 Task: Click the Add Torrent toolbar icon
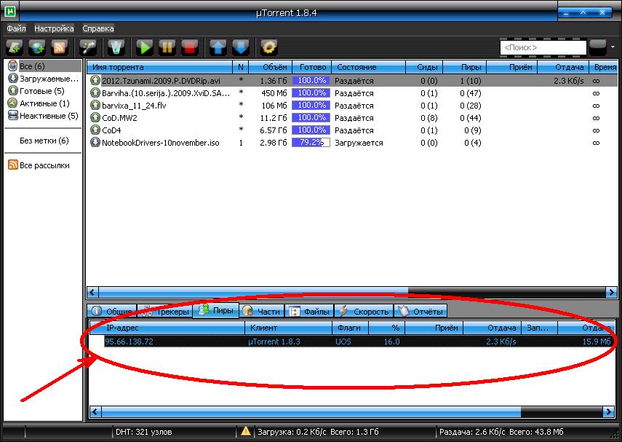pyautogui.click(x=15, y=47)
